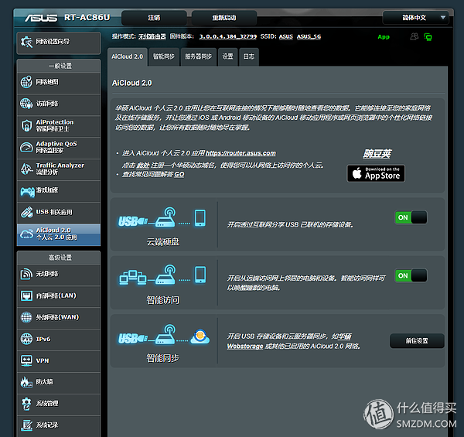
Task: Click the green network status icon in header
Action: [x=428, y=37]
